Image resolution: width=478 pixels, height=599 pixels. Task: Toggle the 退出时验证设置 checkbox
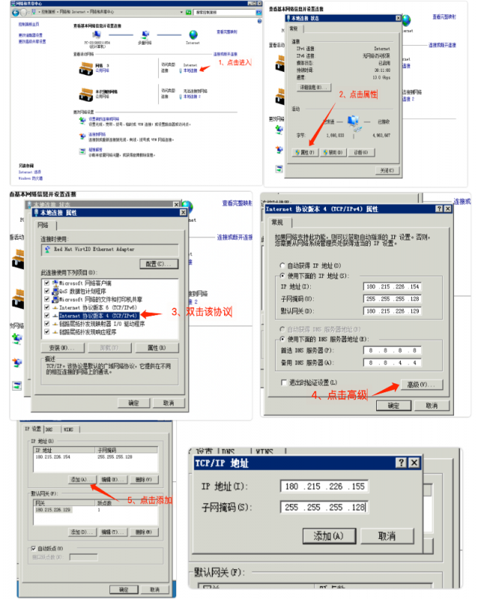click(x=282, y=382)
